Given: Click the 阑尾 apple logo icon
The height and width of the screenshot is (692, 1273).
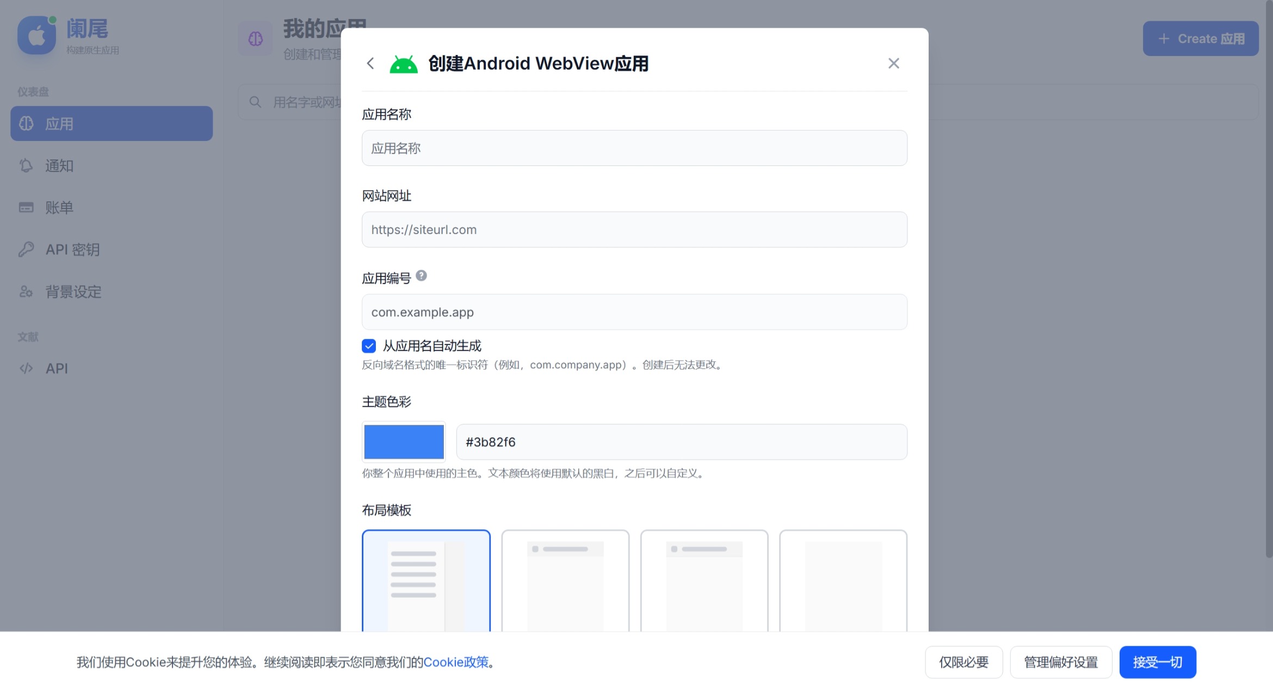Looking at the screenshot, I should 36,35.
